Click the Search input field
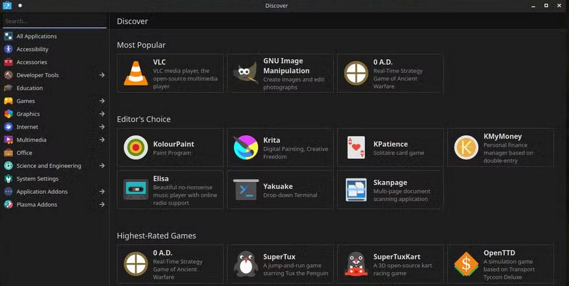 55,22
